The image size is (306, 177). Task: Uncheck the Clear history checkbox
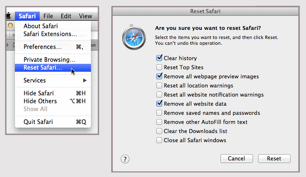coord(159,58)
